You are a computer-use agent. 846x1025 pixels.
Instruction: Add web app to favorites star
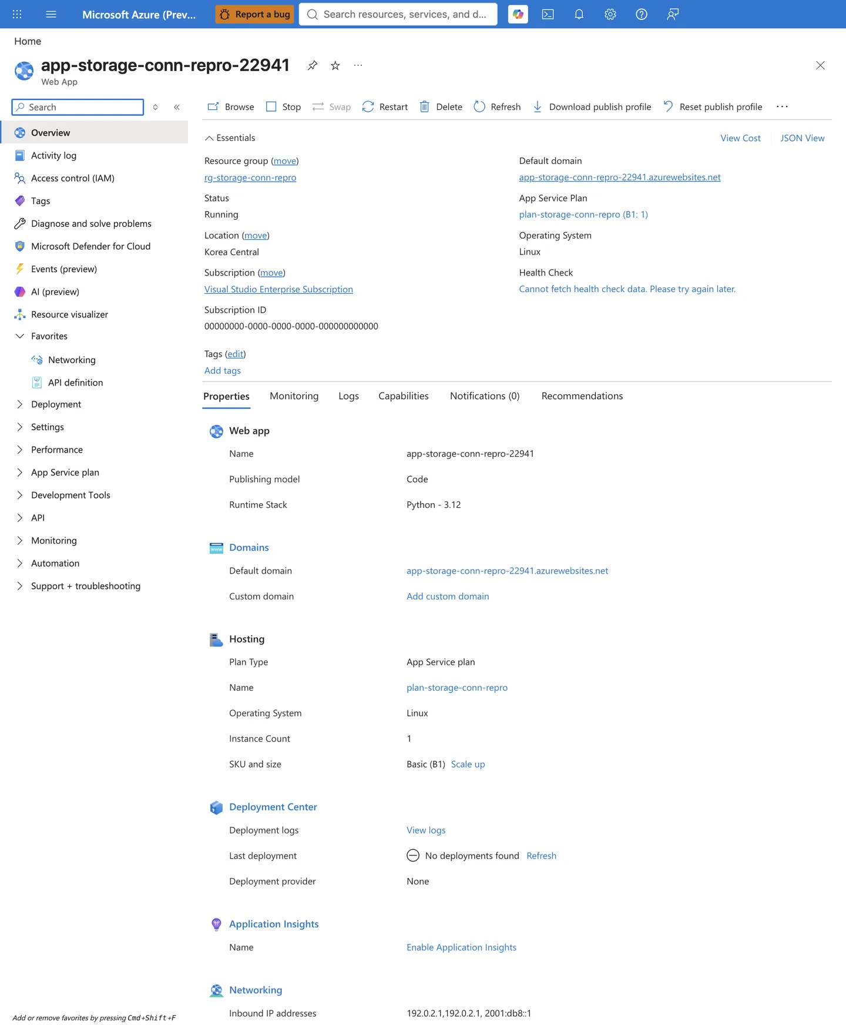335,65
